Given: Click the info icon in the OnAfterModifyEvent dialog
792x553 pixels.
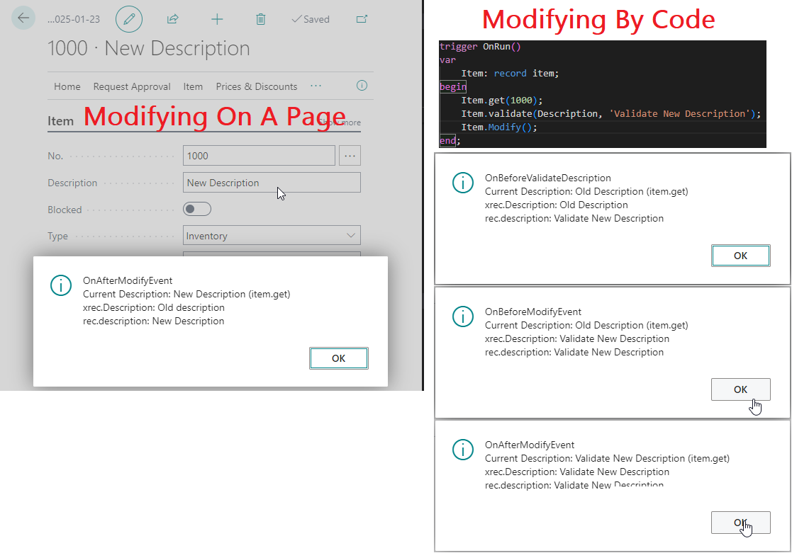Looking at the screenshot, I should tap(61, 286).
